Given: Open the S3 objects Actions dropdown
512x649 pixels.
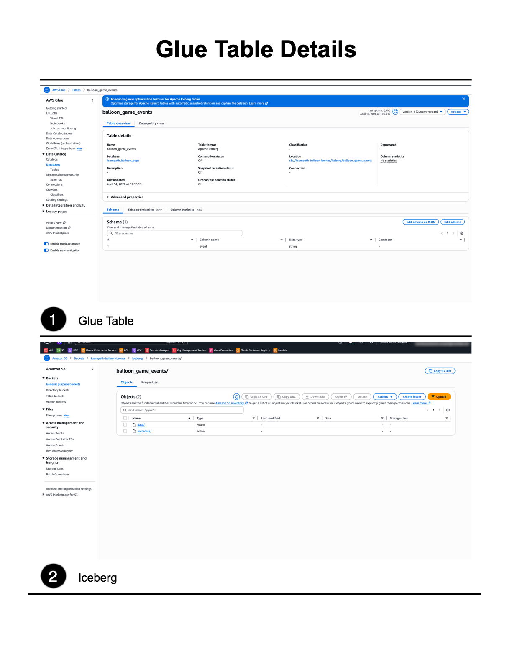Looking at the screenshot, I should pos(385,397).
